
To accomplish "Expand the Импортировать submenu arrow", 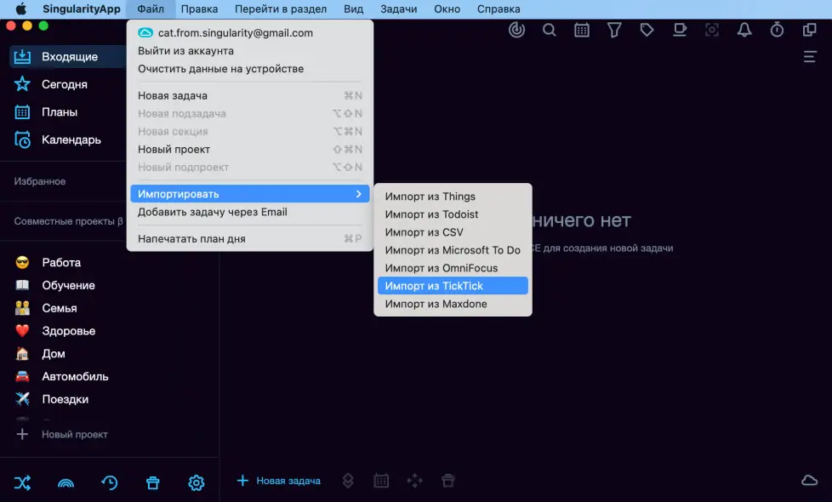I will (358, 194).
